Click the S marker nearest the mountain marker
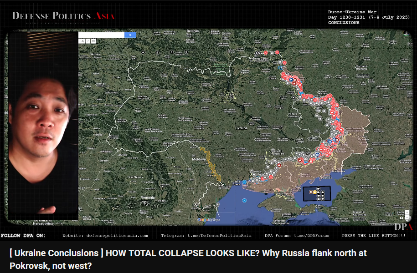The width and height of the screenshot is (417, 273). pyautogui.click(x=157, y=52)
